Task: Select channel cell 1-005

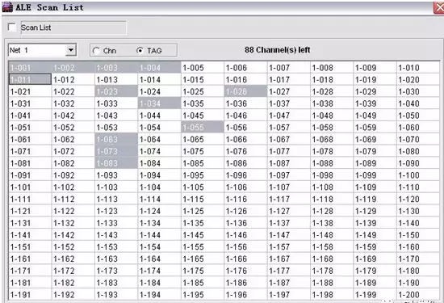Action: 203,67
